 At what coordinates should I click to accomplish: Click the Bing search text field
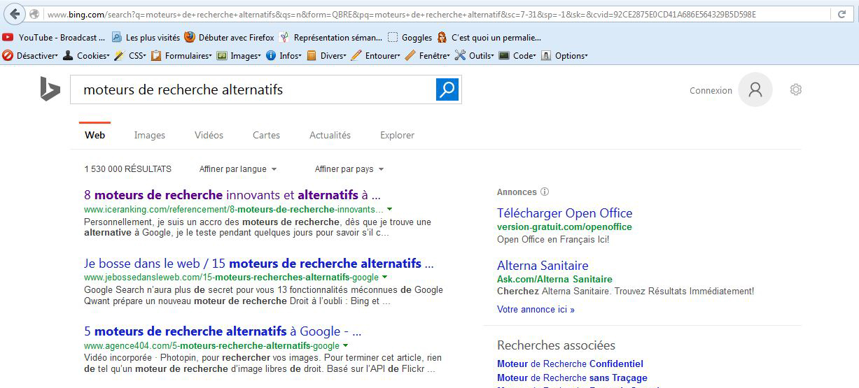(252, 89)
